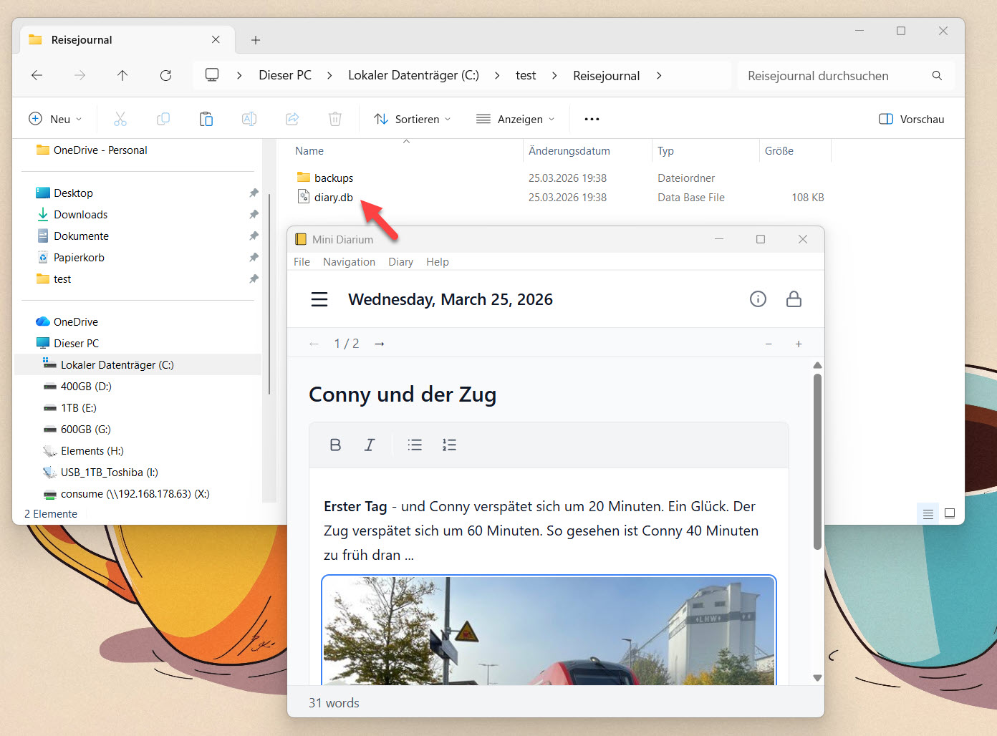Screen dimensions: 997x736
Task: Lock the diary with the padlock icon
Action: [794, 299]
